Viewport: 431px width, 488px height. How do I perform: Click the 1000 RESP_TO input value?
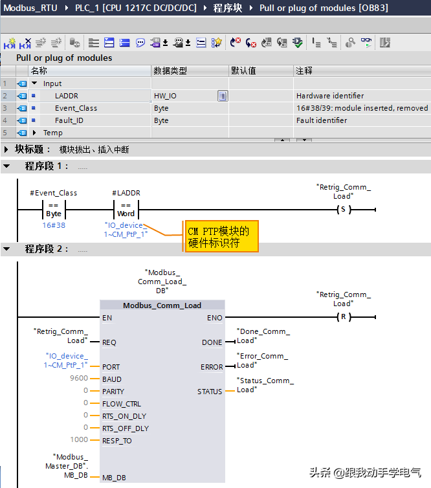pyautogui.click(x=79, y=440)
